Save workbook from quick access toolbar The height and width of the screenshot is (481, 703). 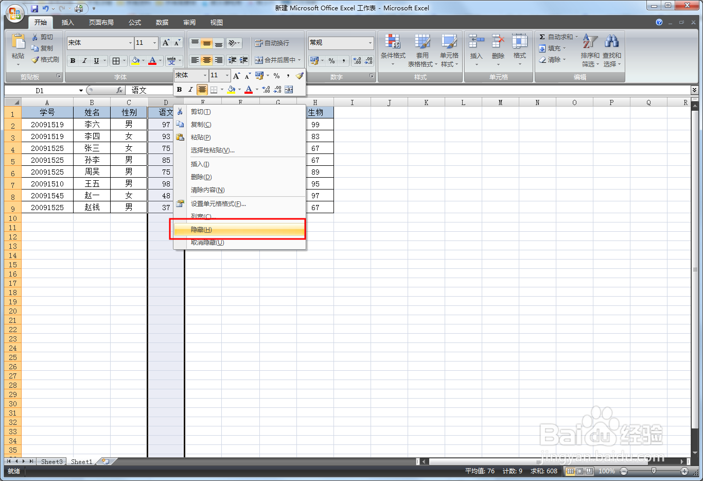(34, 8)
